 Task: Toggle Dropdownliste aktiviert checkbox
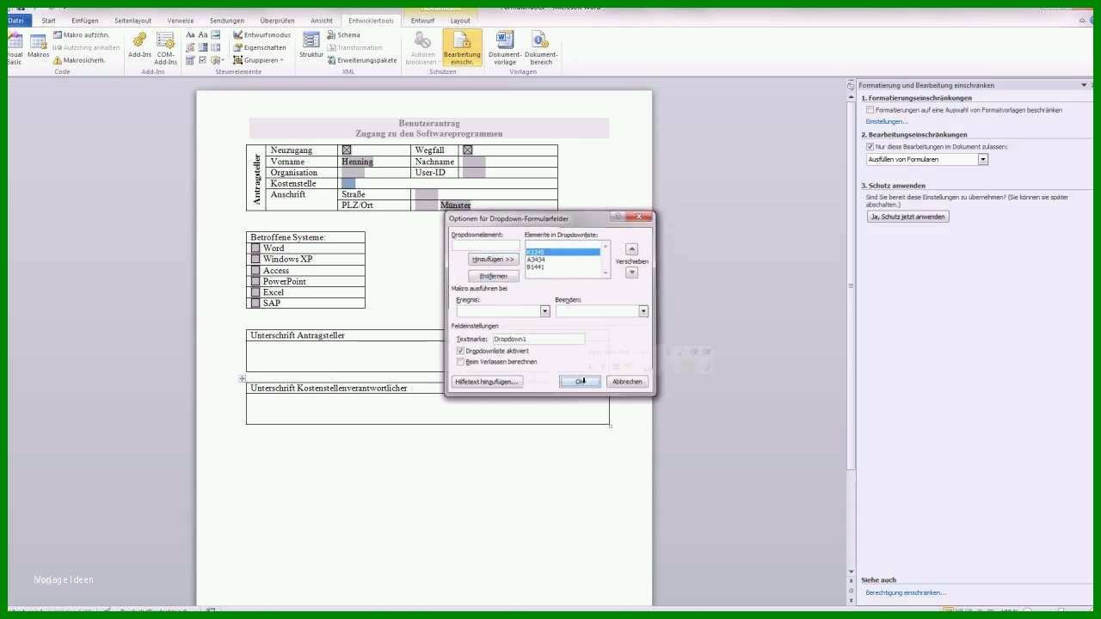461,351
